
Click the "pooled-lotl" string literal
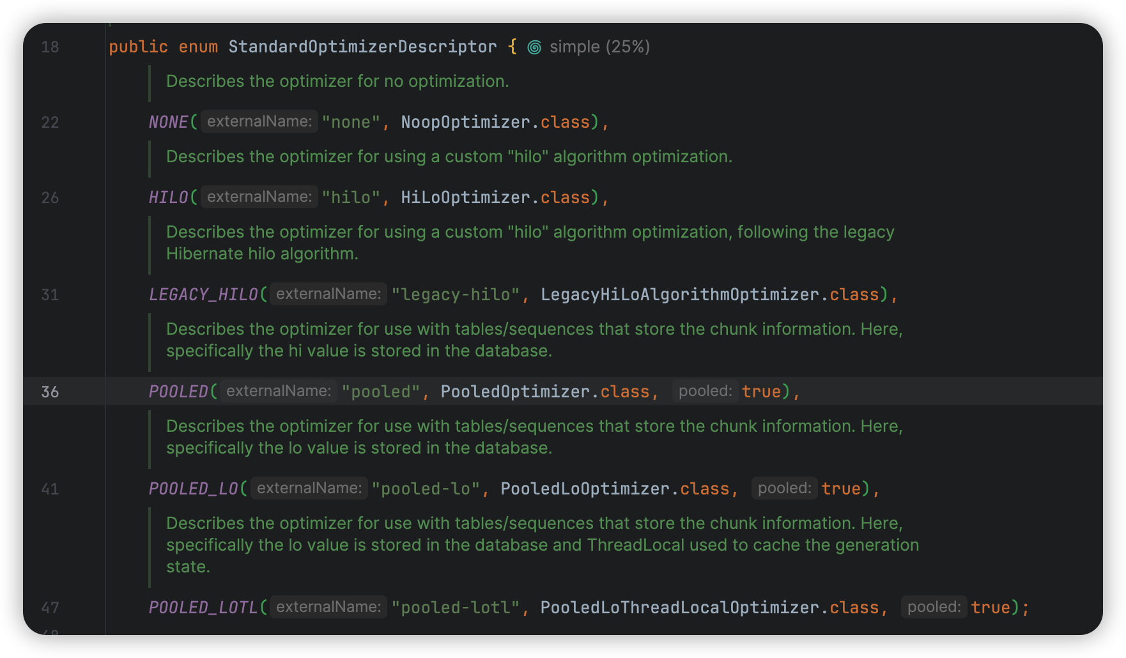pyautogui.click(x=456, y=608)
